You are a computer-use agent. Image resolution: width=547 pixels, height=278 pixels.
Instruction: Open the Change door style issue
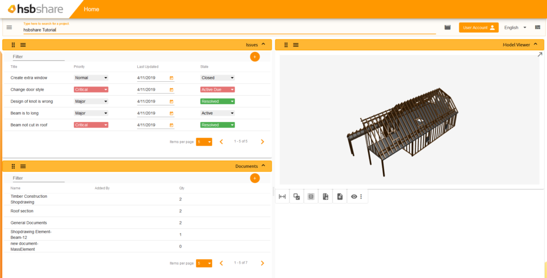tap(27, 90)
